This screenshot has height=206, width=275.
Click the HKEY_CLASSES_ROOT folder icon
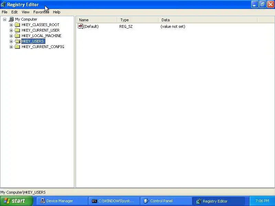[18, 25]
